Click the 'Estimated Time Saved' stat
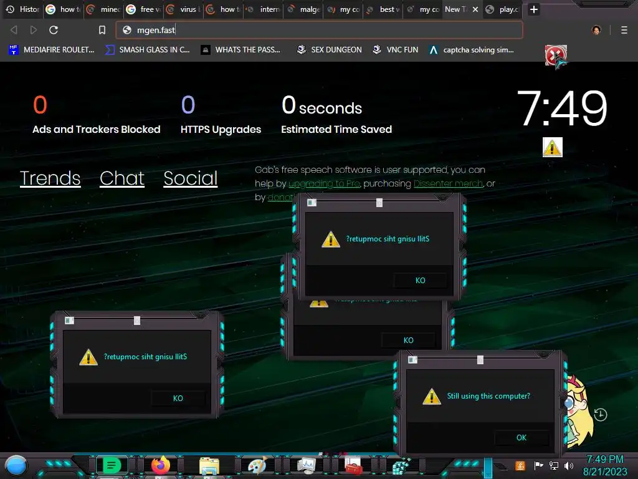The height and width of the screenshot is (479, 638). [336, 115]
